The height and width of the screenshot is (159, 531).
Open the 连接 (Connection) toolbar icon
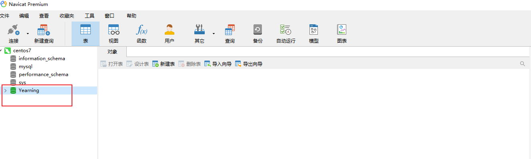point(14,33)
